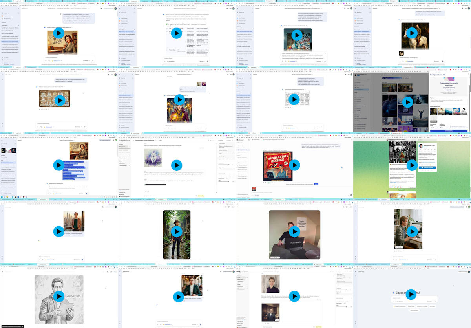
Task: Play the Gemini 'Здравствуй' greeting screen video
Action: click(x=411, y=294)
